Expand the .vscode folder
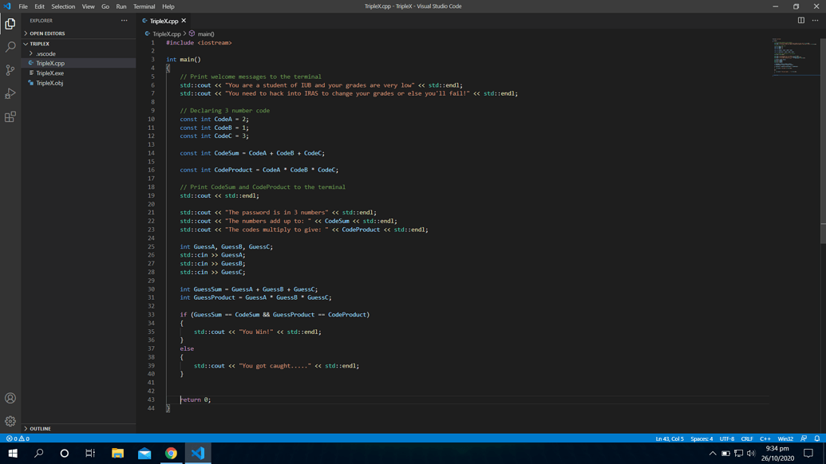Image resolution: width=826 pixels, height=464 pixels. pyautogui.click(x=45, y=53)
